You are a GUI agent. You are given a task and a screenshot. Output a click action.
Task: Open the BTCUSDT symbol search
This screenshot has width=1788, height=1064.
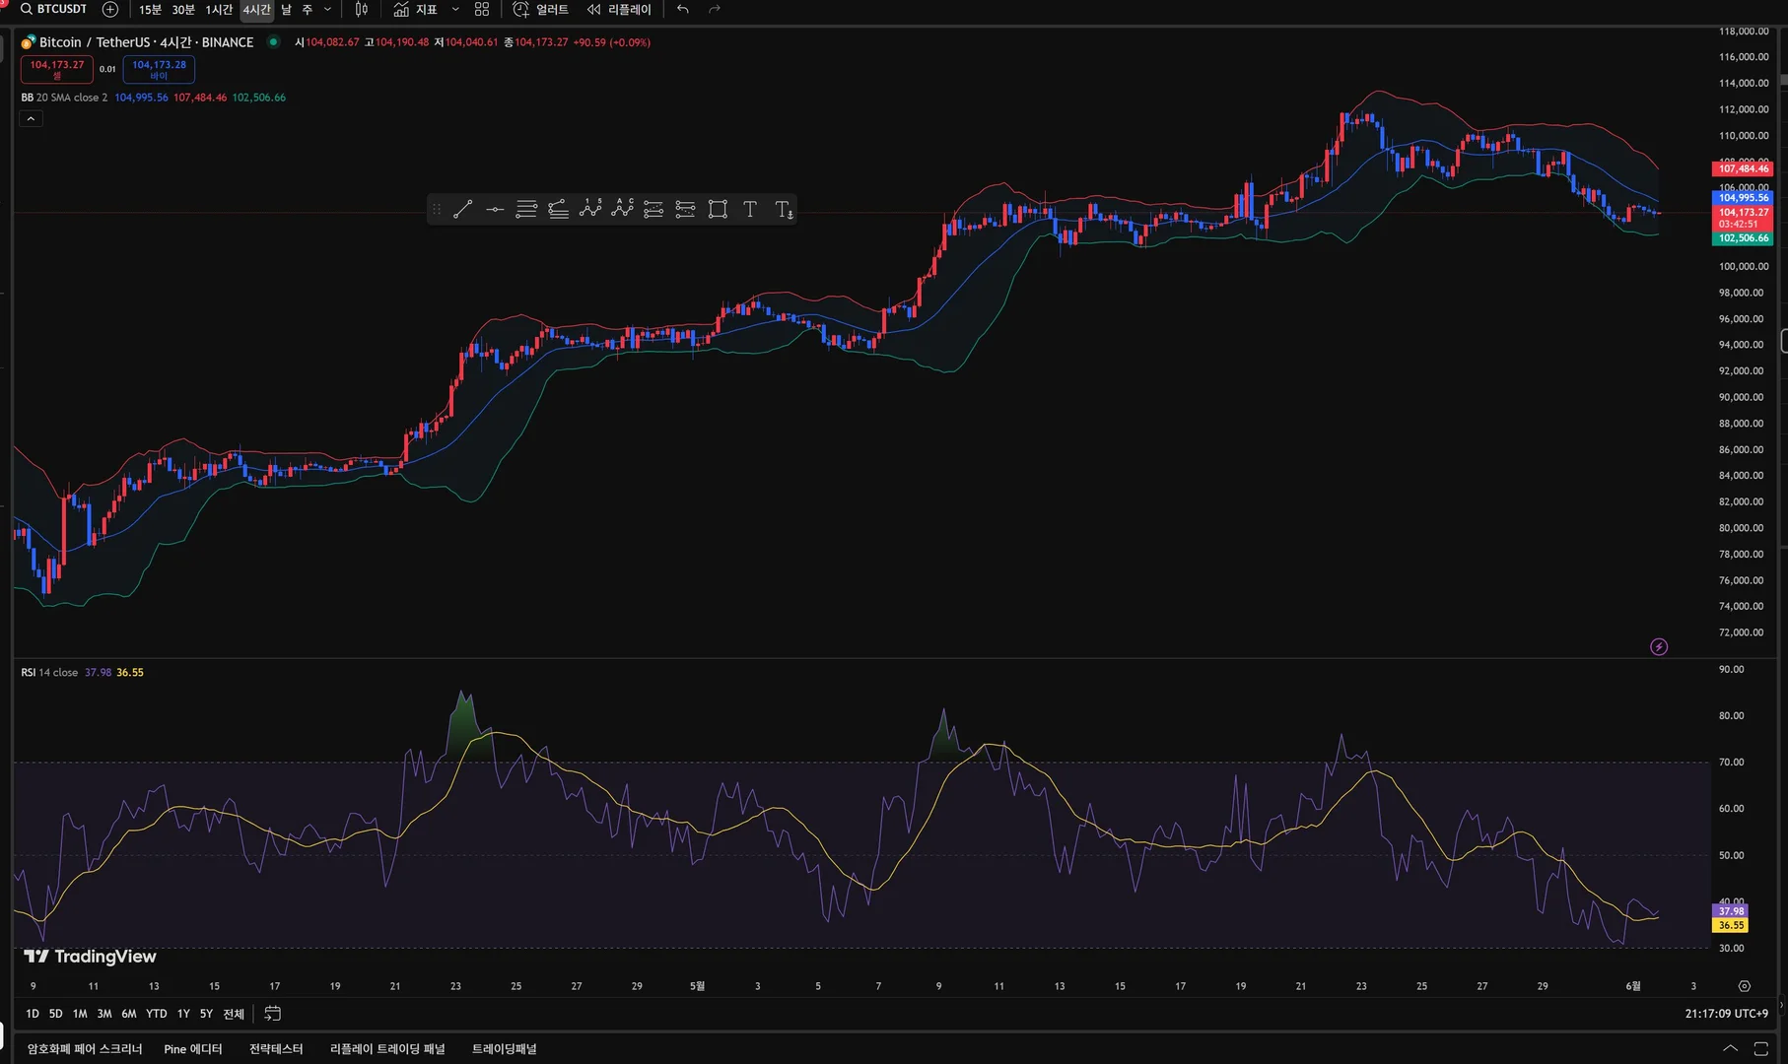[54, 9]
